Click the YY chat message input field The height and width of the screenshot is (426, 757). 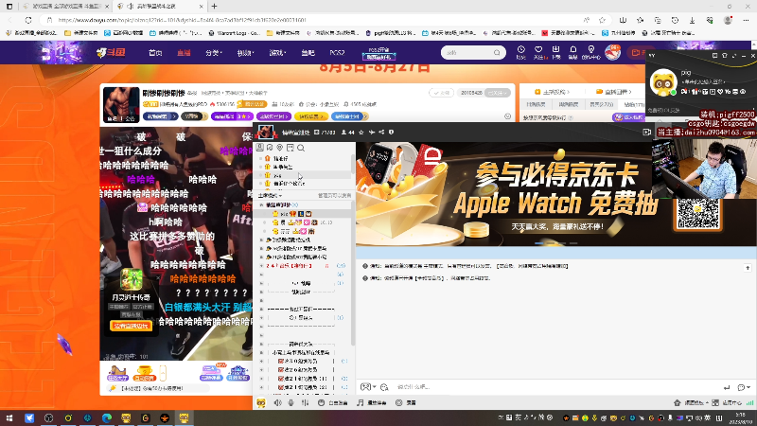(x=555, y=387)
